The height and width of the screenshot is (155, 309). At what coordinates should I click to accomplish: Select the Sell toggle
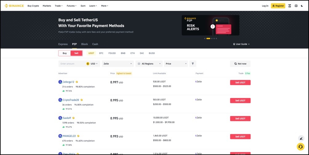76,53
